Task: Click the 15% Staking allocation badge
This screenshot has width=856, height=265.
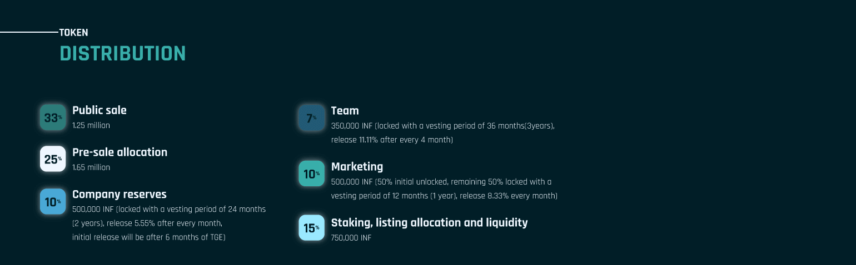Action: [311, 227]
